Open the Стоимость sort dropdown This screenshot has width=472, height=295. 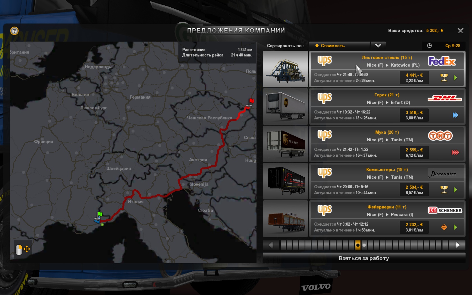tap(339, 46)
